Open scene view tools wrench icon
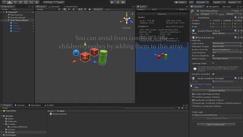The width and height of the screenshot is (243, 137). point(85,9)
